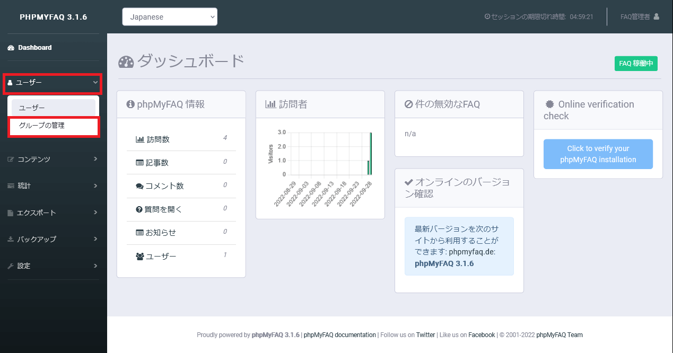Screen dimensions: 673x353
Task: Open the Twitter link in footer
Action: [425, 335]
